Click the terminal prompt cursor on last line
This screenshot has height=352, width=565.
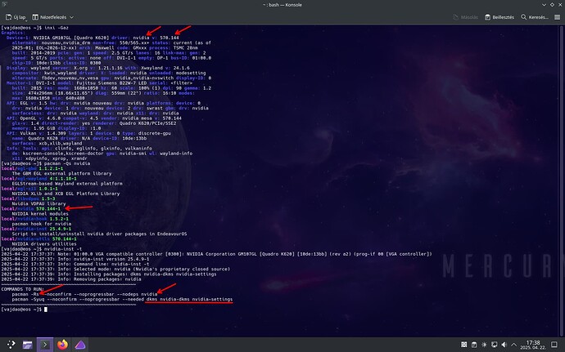(x=46, y=310)
